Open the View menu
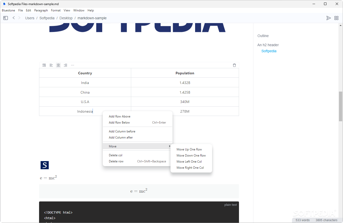This screenshot has height=223, width=343. [x=67, y=10]
